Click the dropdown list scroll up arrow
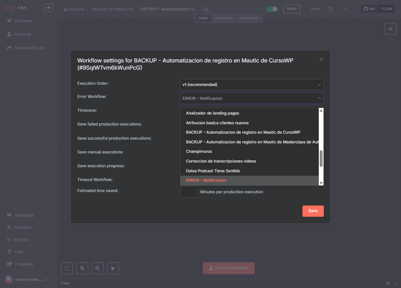The height and width of the screenshot is (288, 401). tap(321, 110)
